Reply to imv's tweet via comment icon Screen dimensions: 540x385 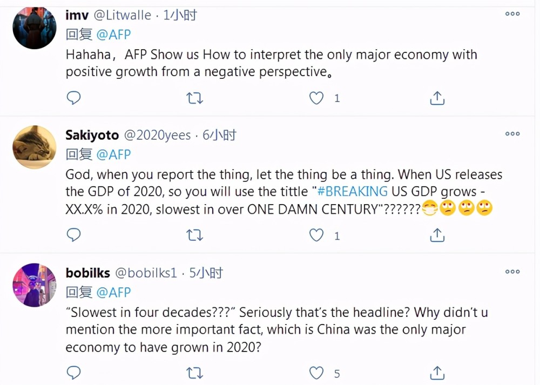(x=73, y=98)
